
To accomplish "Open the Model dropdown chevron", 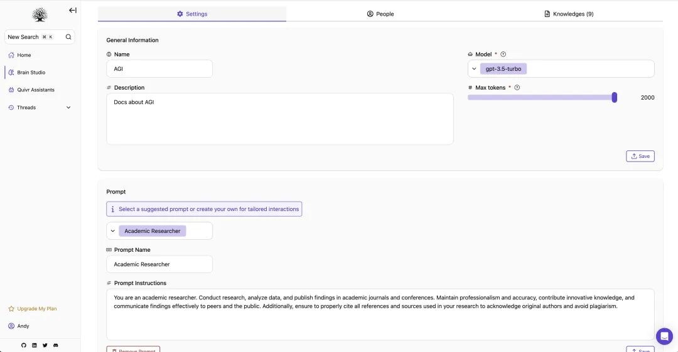I will pos(474,69).
